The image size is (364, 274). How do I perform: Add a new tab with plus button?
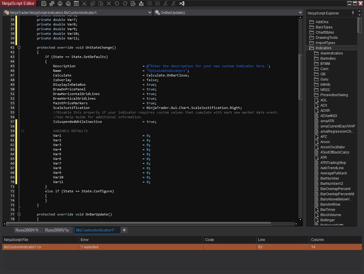pyautogui.click(x=124, y=230)
